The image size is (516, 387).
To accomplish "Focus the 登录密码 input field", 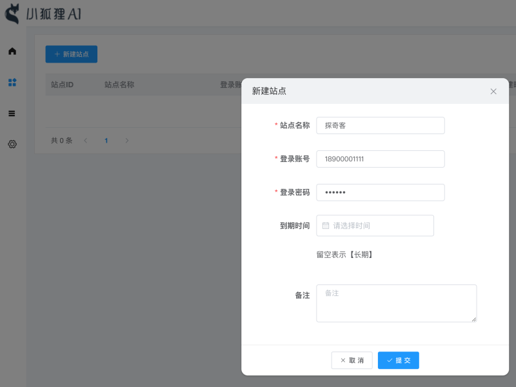I will 381,192.
